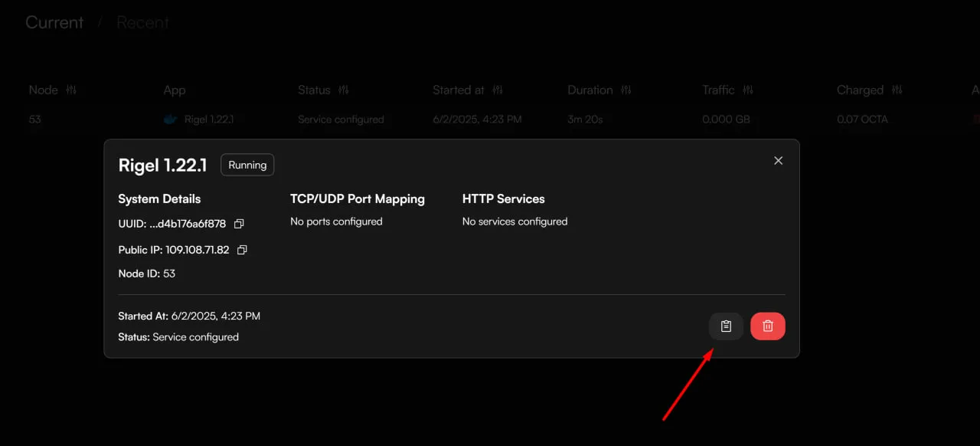Click the Rigel 1.22.1 dialog title
This screenshot has width=980, height=446.
162,165
